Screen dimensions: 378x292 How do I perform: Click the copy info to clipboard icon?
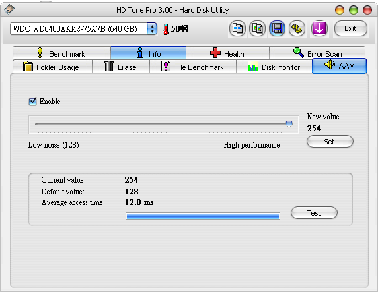point(237,28)
